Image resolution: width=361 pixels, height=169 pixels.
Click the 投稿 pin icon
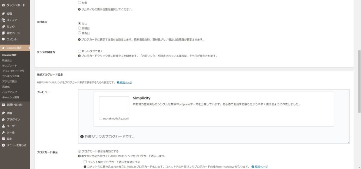click(x=3, y=14)
